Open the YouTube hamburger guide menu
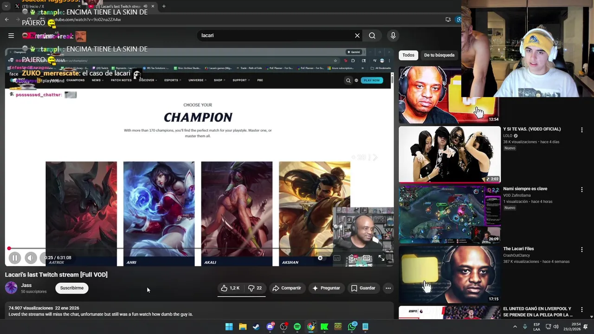Image resolution: width=594 pixels, height=334 pixels. 11,36
